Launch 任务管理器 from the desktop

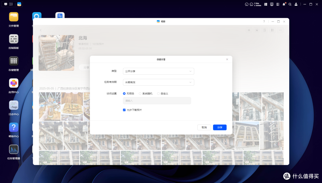[13, 150]
